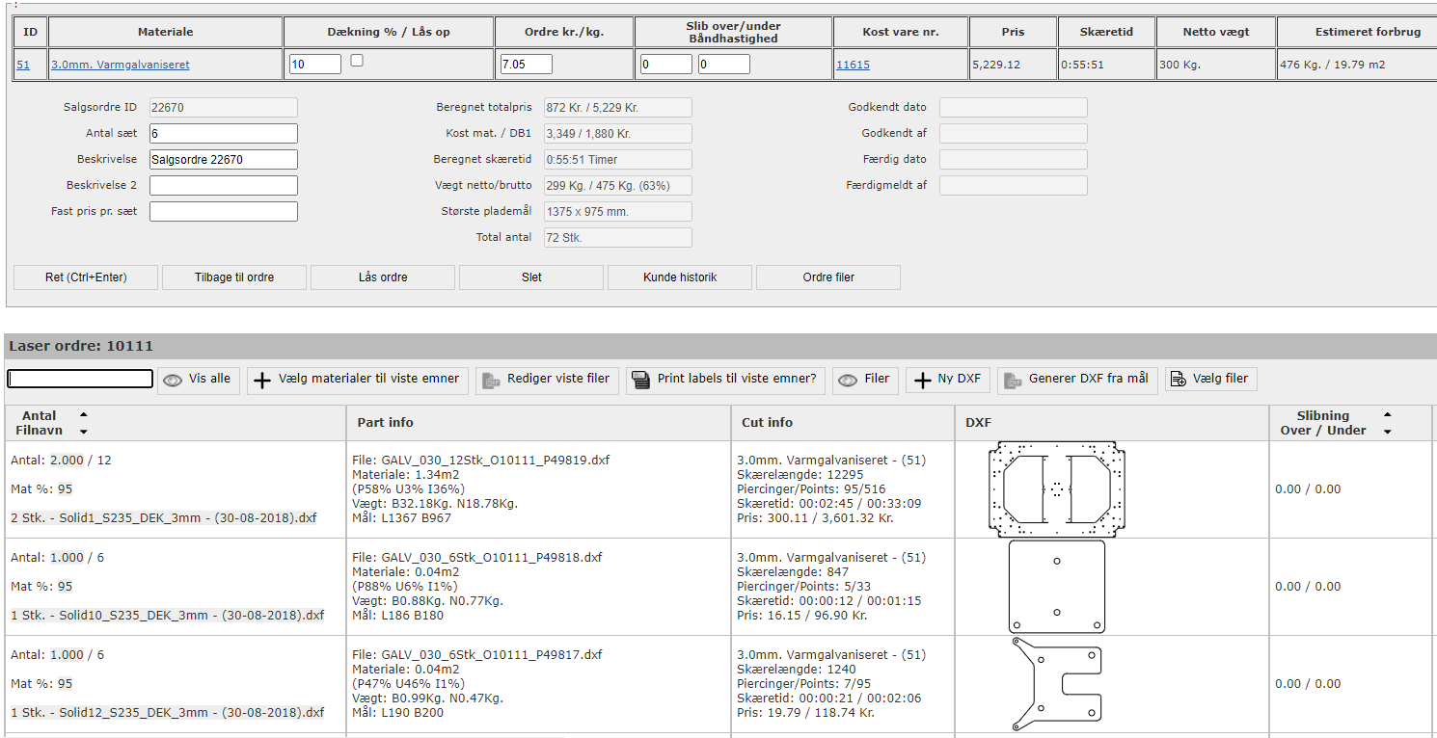Click the Vælg filer document icon
The width and height of the screenshot is (1437, 738).
tap(1178, 380)
